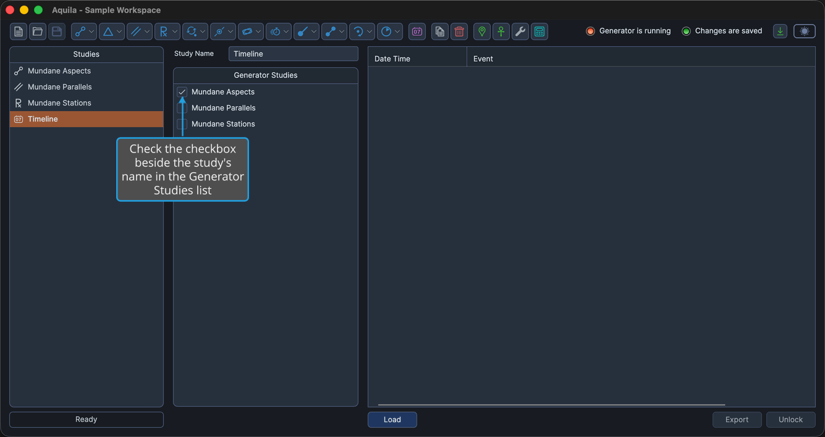Click the duplicate pages icon in the toolbar
Screen dimensions: 825x437
(440, 31)
